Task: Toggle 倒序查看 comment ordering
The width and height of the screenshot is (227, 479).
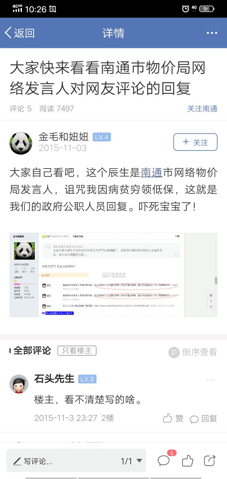Action: [x=193, y=352]
